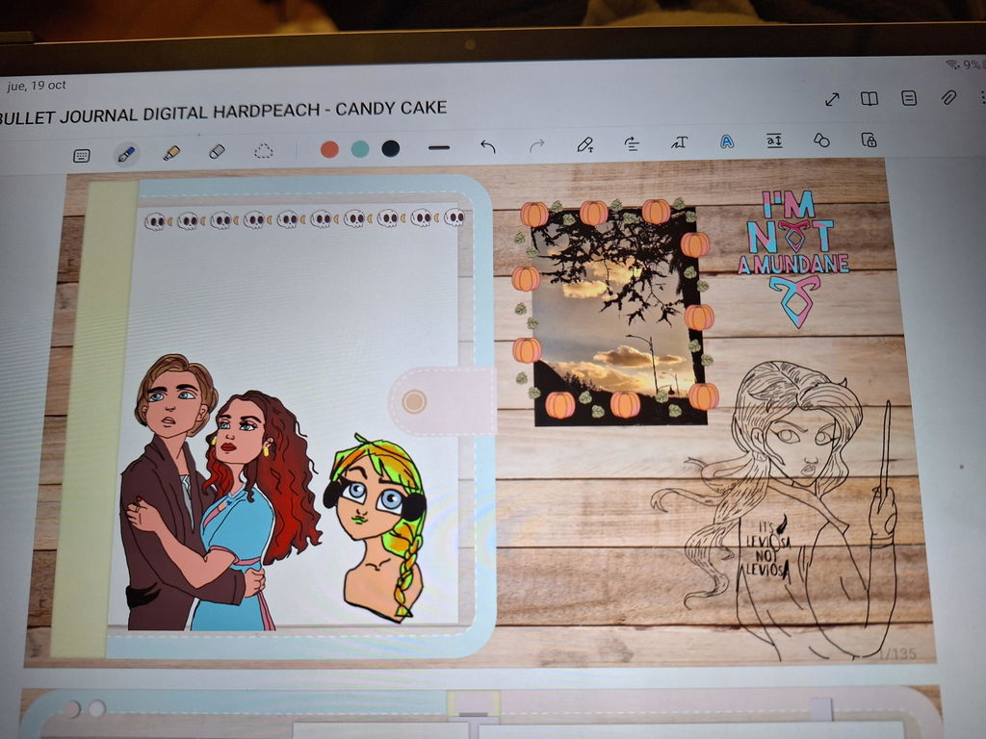Open the attachment paperclip menu

click(948, 97)
